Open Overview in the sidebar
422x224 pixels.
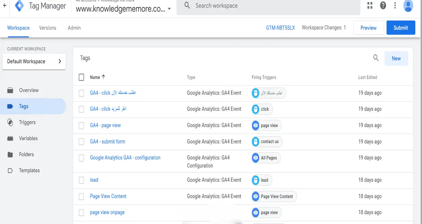(29, 90)
